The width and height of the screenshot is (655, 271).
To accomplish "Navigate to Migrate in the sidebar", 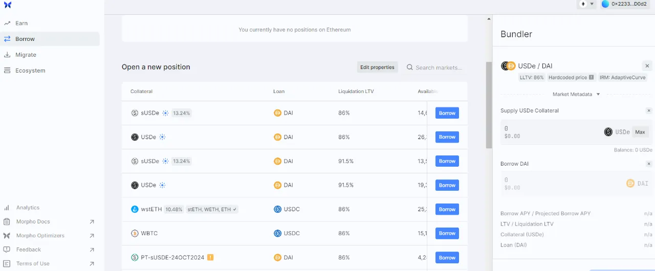I will 26,55.
